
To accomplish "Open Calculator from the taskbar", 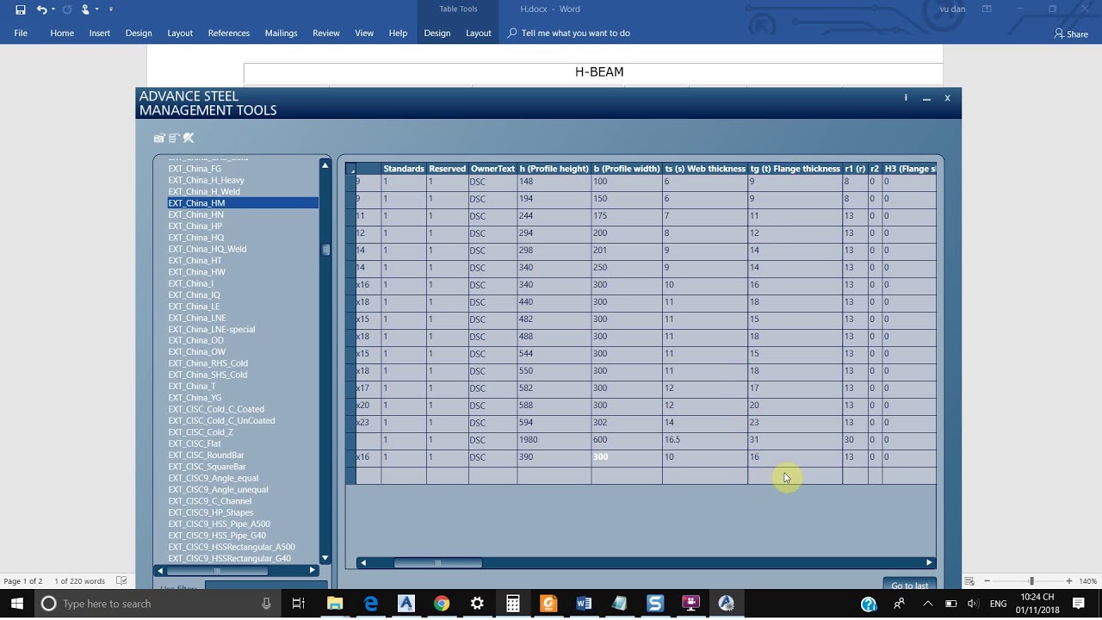I will click(x=513, y=604).
